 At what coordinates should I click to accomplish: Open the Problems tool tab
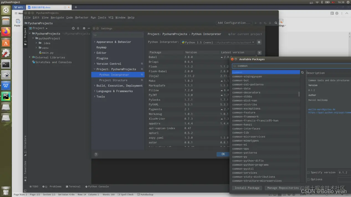click(52, 187)
